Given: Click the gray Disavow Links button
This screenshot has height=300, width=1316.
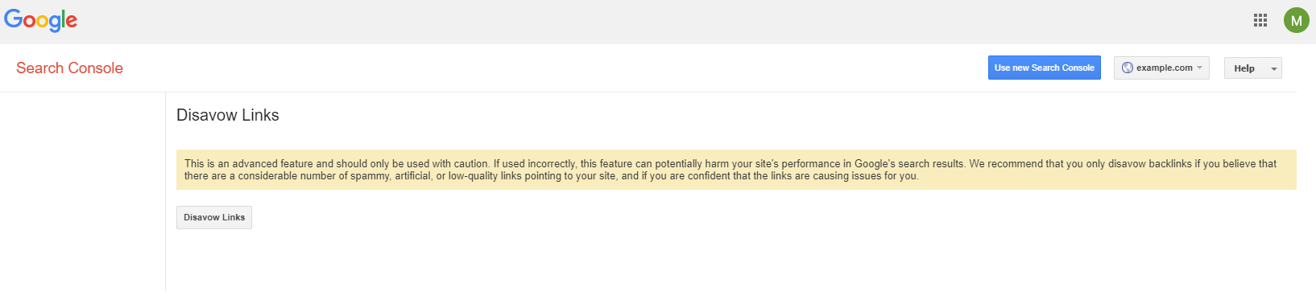Looking at the screenshot, I should pos(214,217).
